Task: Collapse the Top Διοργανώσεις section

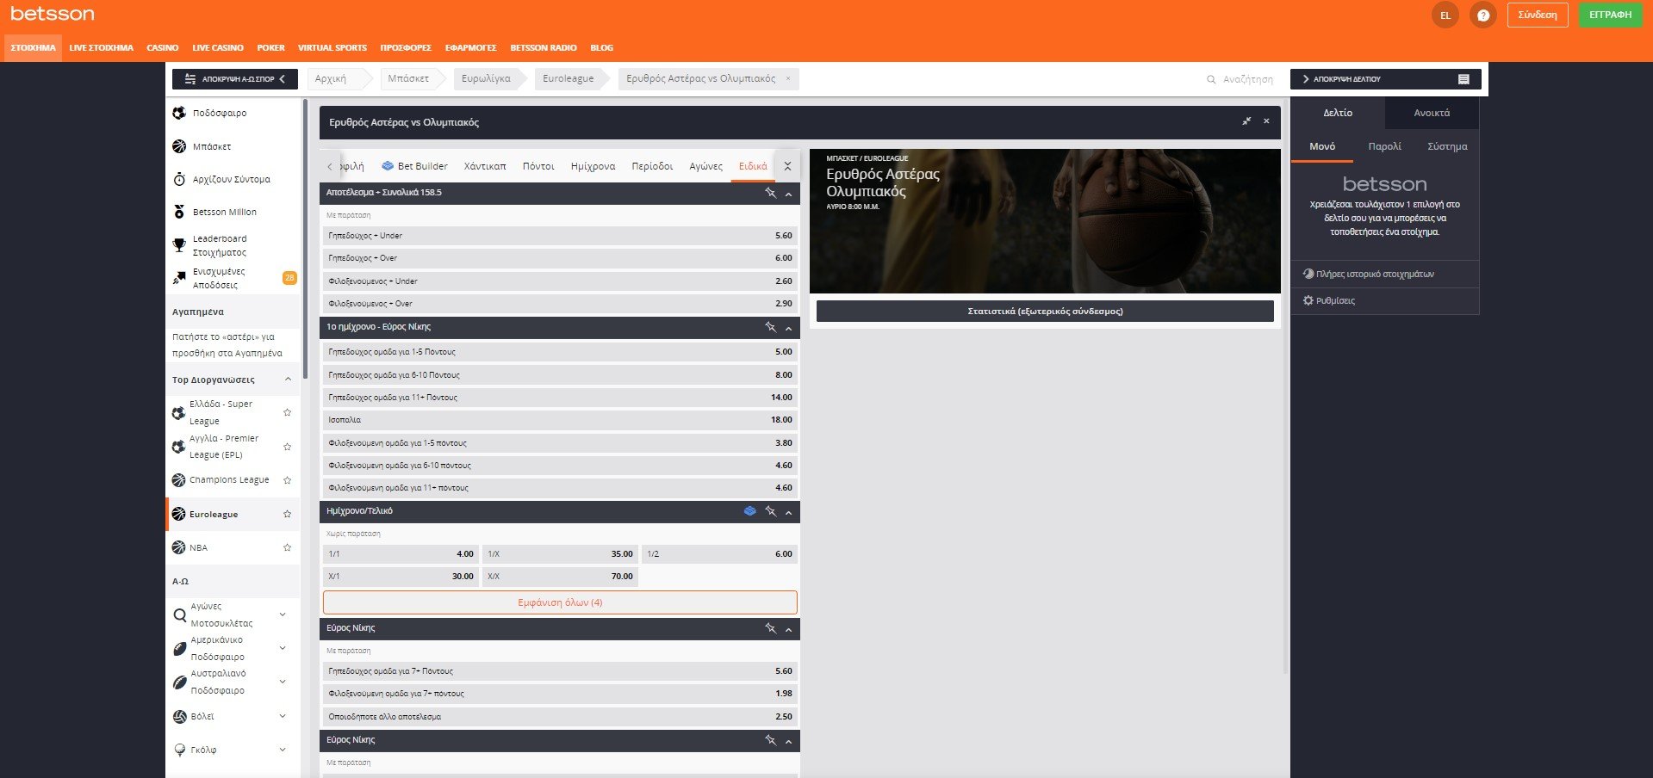Action: 288,380
